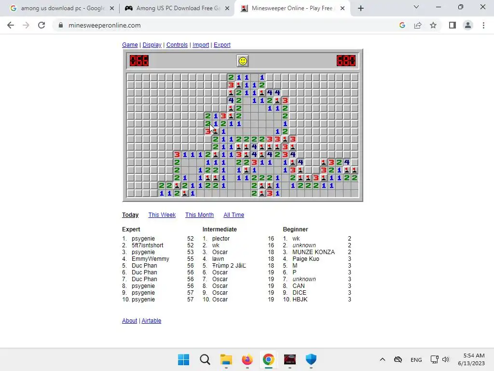
Task: Open Firefox from the taskbar
Action: point(247,359)
